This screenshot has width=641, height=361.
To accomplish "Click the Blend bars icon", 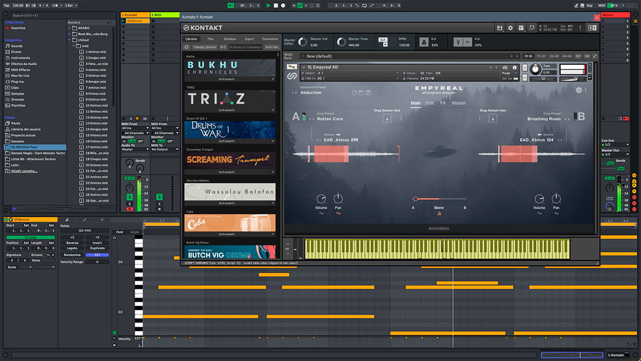I will pos(439,214).
